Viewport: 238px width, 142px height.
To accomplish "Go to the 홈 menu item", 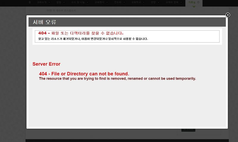I will (30, 2).
